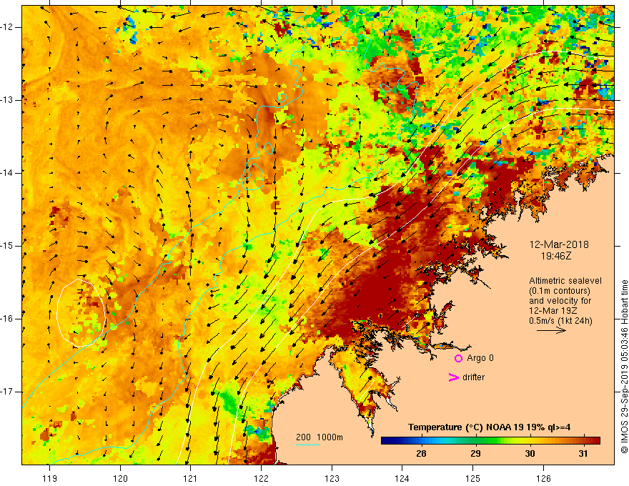Click the latitude label -14
Image resolution: width=629 pixels, height=486 pixels.
[x=7, y=173]
